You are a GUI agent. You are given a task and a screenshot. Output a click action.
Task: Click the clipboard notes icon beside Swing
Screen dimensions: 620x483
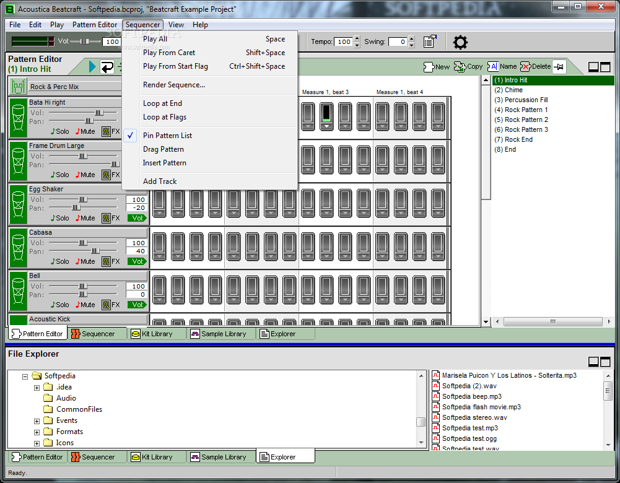429,41
